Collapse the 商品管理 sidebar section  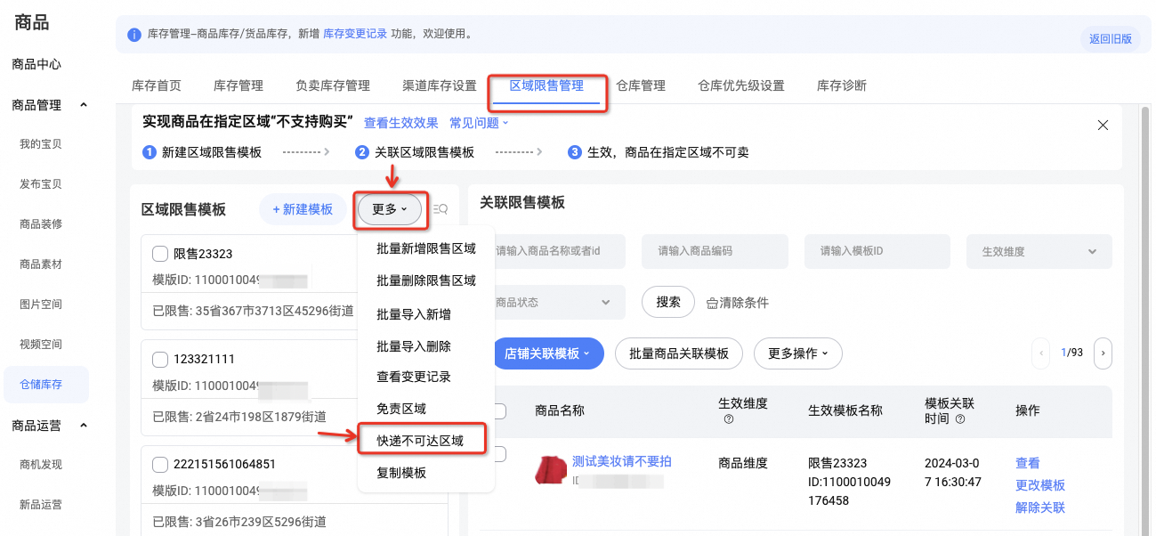(x=84, y=105)
